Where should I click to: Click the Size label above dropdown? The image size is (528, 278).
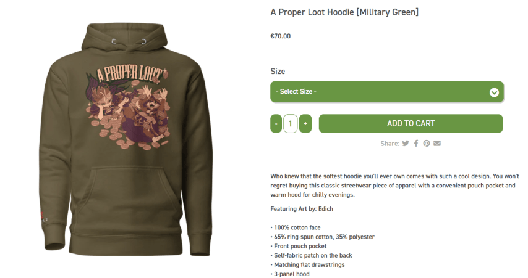[x=278, y=71]
